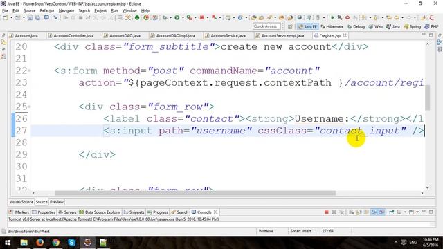Open the Project menu
The image size is (443, 249).
point(100,11)
